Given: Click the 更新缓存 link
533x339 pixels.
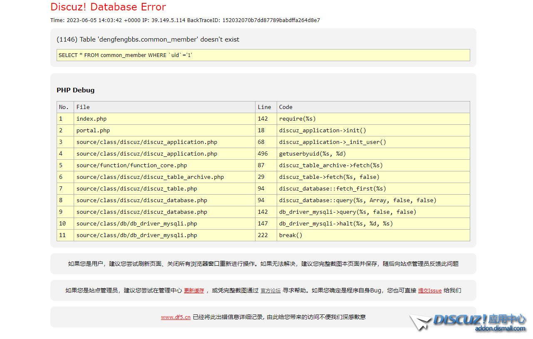Looking at the screenshot, I should (x=194, y=291).
